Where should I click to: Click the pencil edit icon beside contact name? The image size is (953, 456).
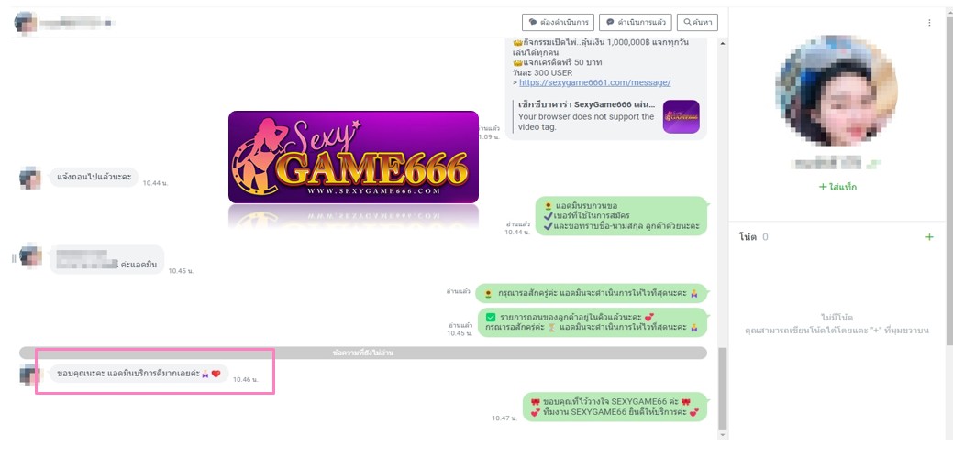(876, 164)
